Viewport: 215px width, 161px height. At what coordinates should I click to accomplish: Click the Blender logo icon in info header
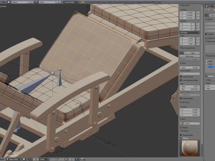tap(83, 2)
